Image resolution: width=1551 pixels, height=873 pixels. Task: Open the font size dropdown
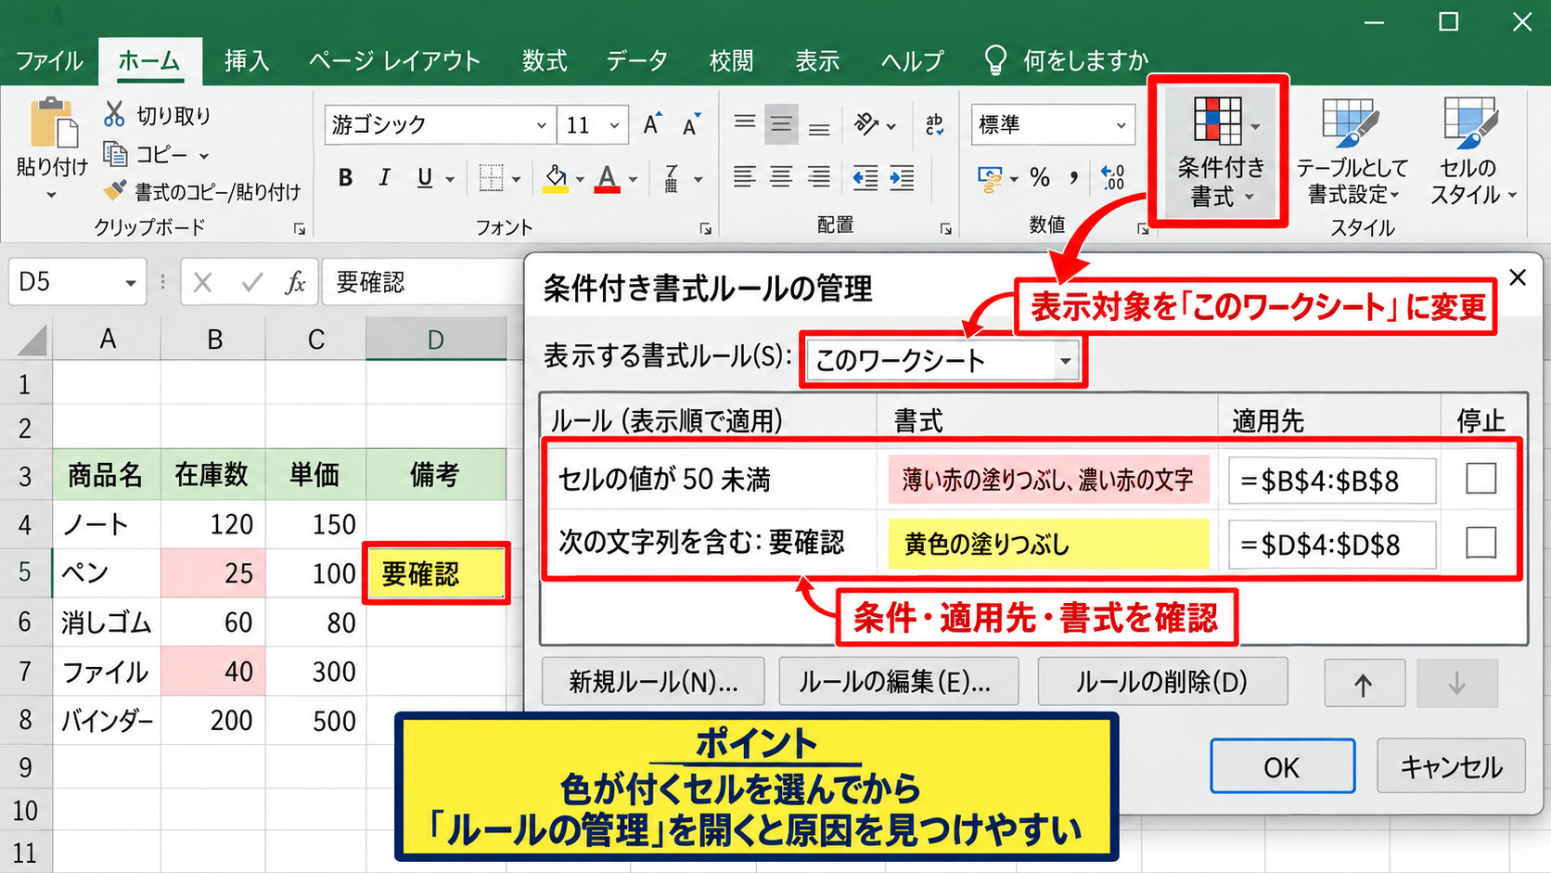pos(614,125)
